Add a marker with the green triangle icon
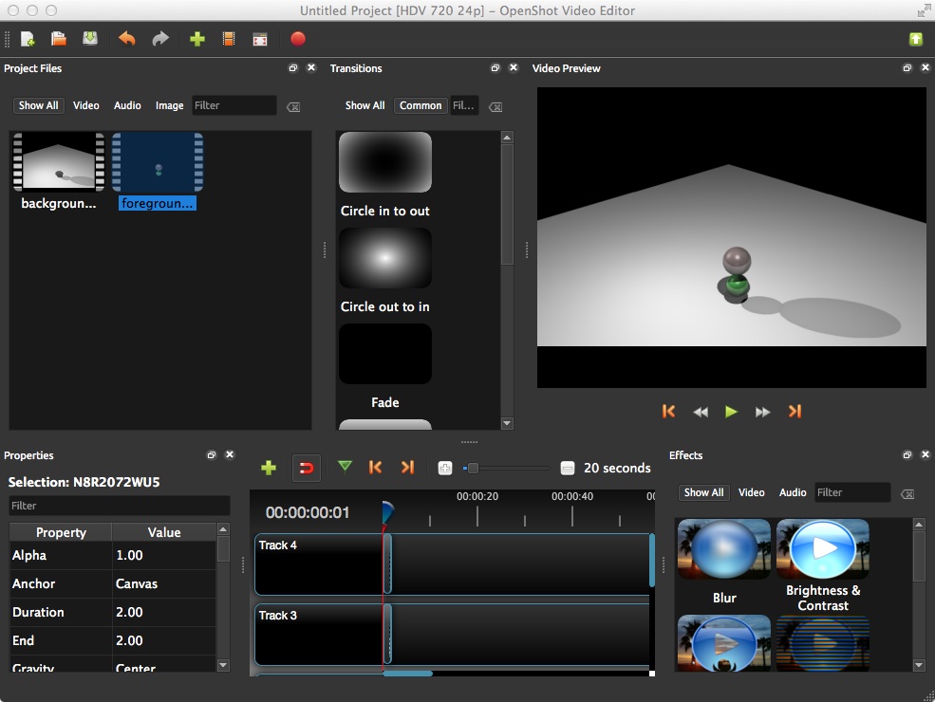 click(x=345, y=468)
